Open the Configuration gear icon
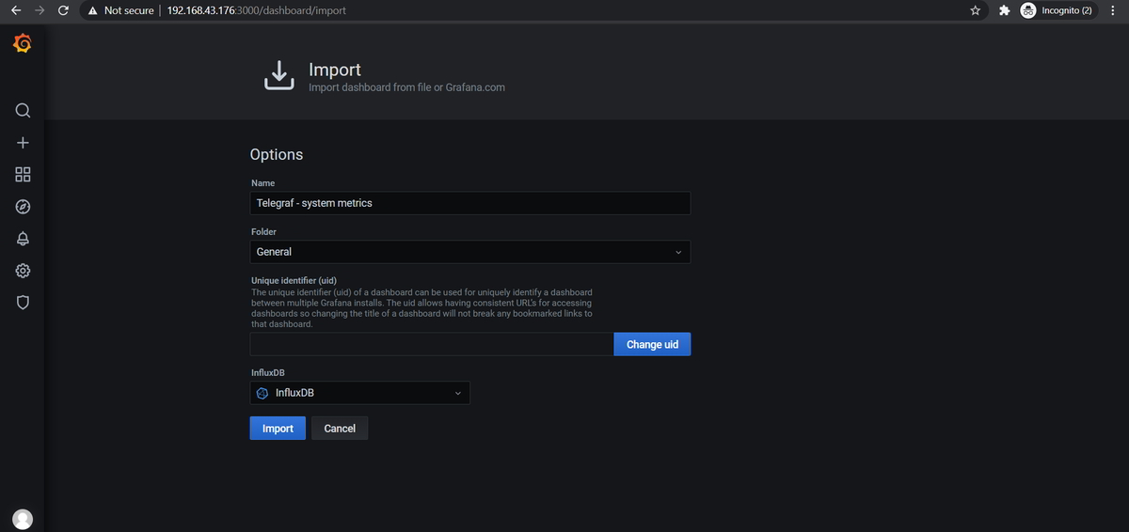This screenshot has width=1129, height=532. click(x=23, y=271)
